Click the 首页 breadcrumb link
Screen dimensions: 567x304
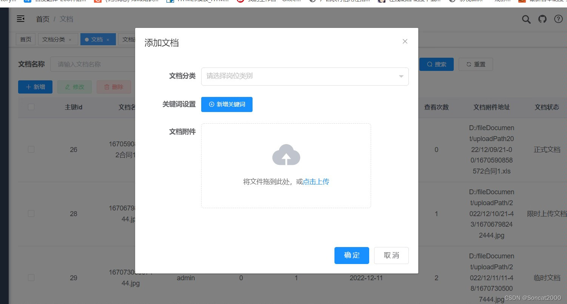click(43, 19)
